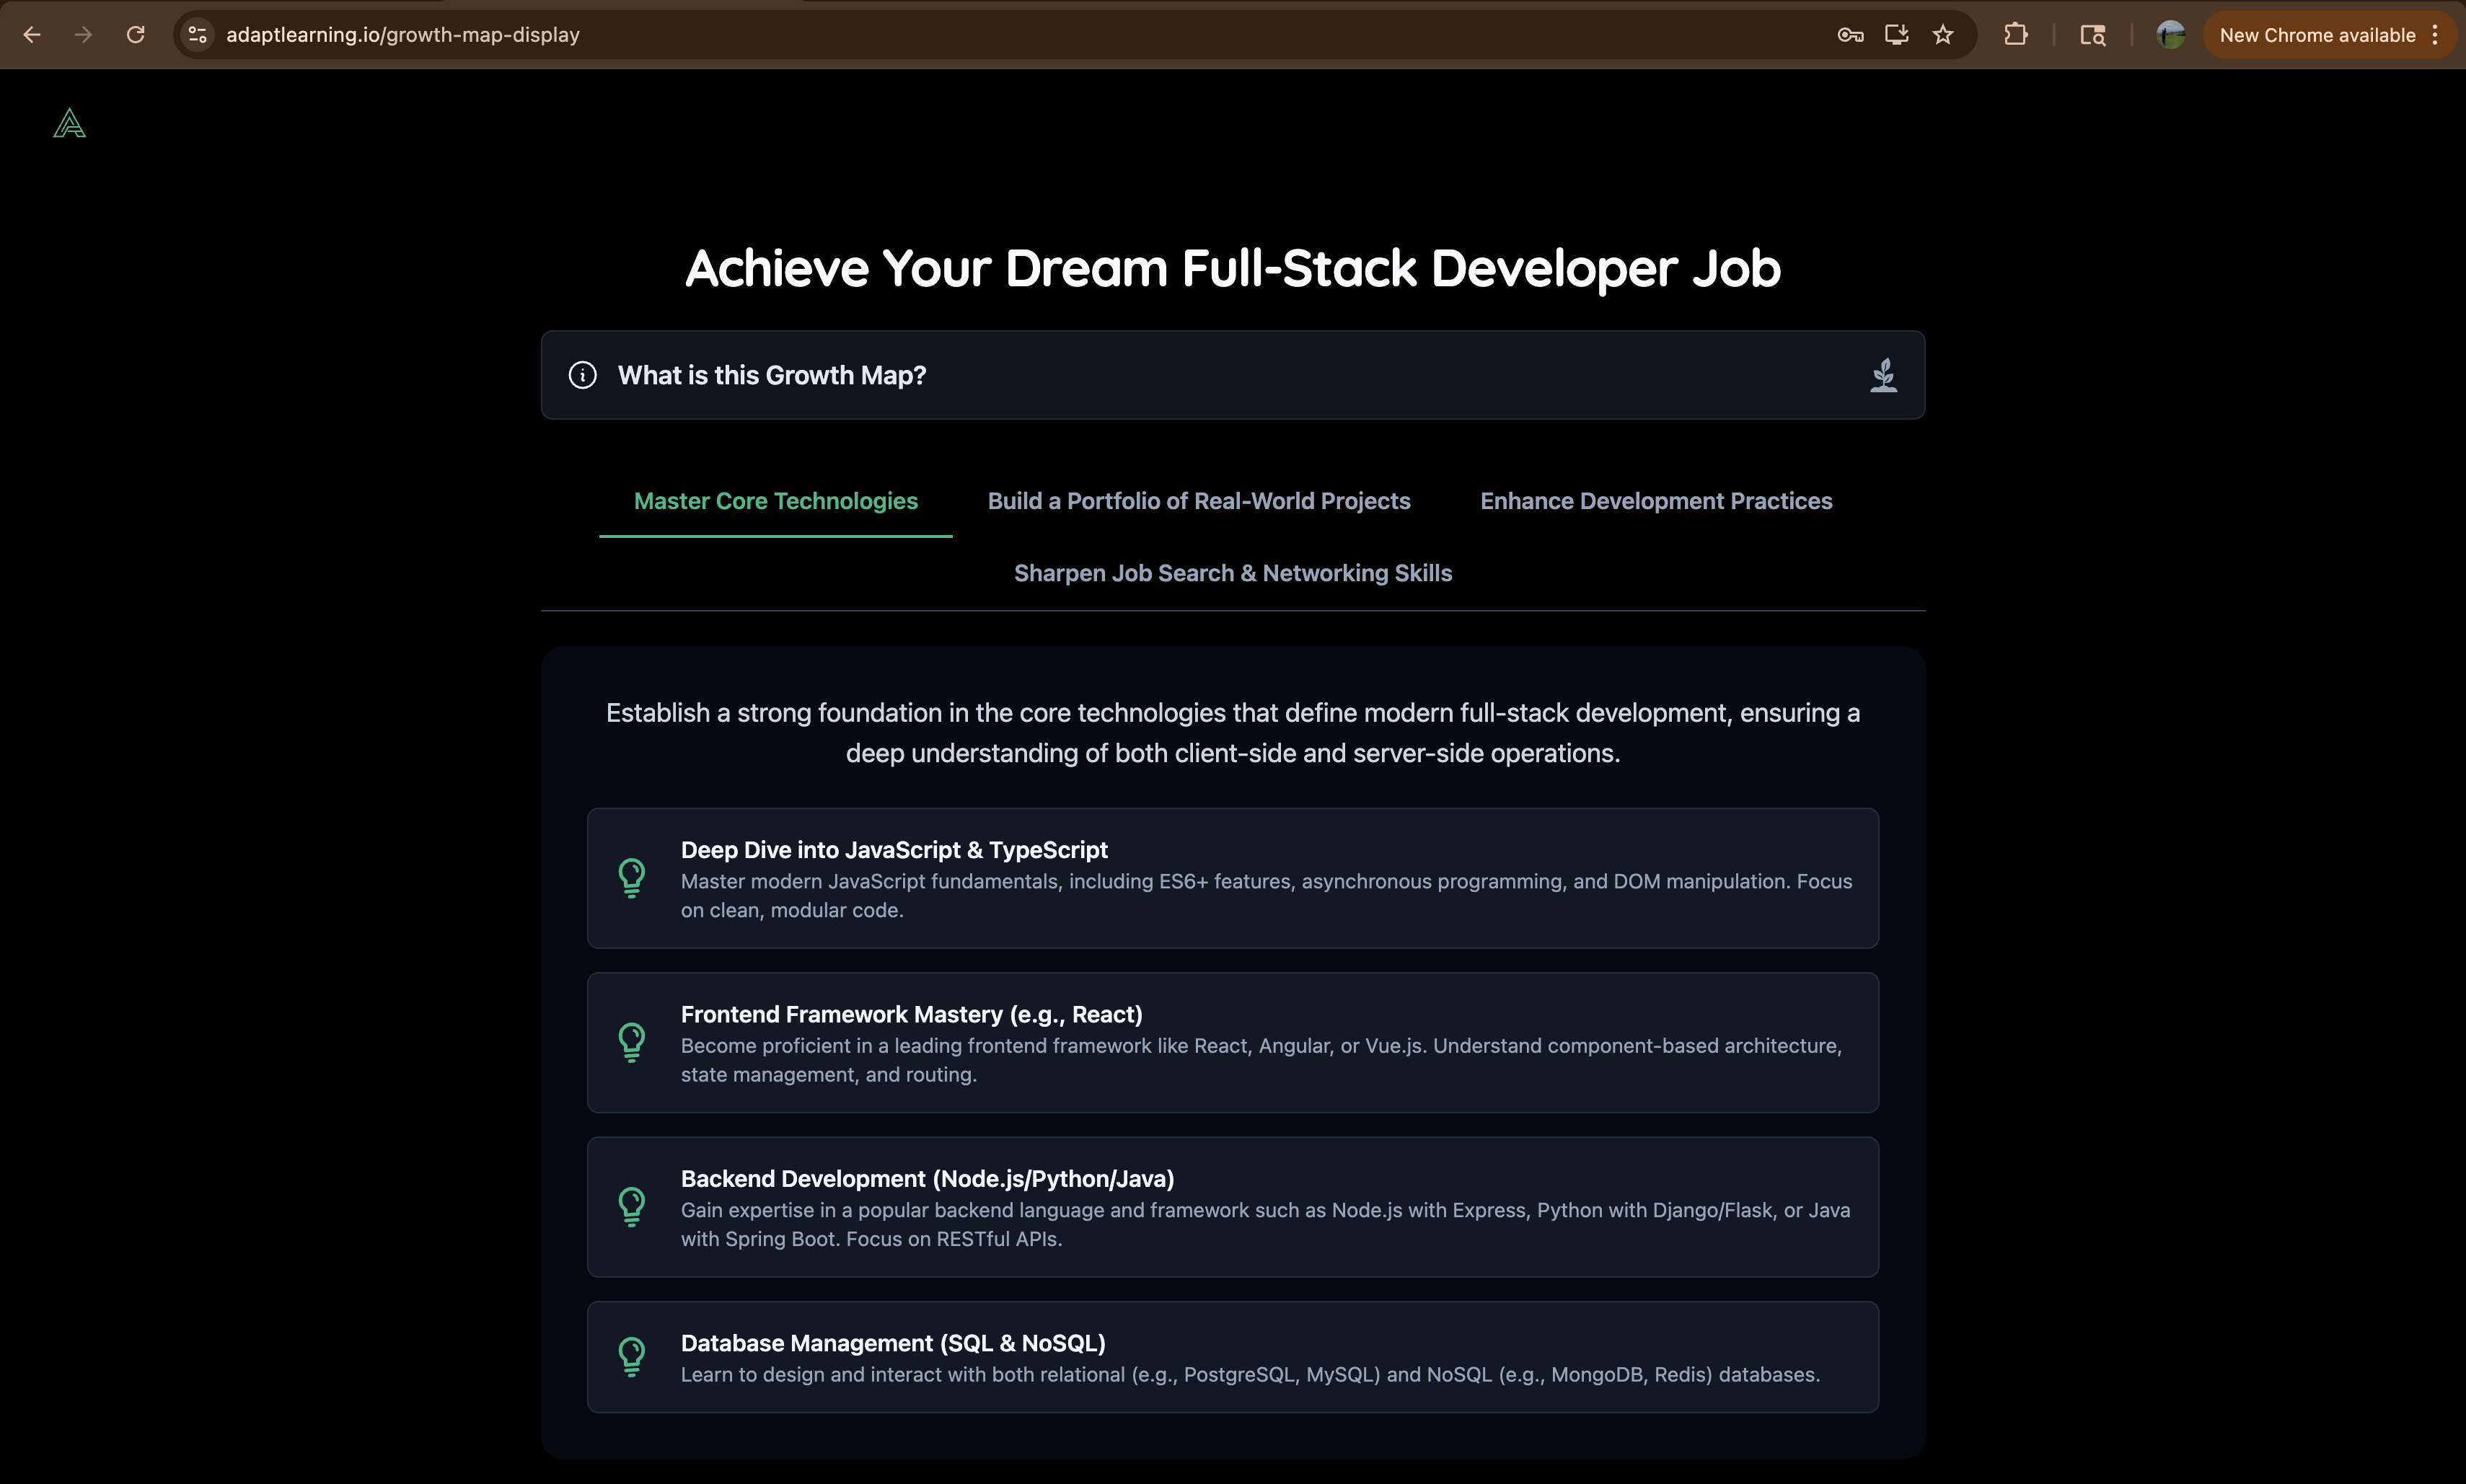
Task: Open Sharpen Job Search & Networking Skills tab
Action: click(x=1232, y=573)
